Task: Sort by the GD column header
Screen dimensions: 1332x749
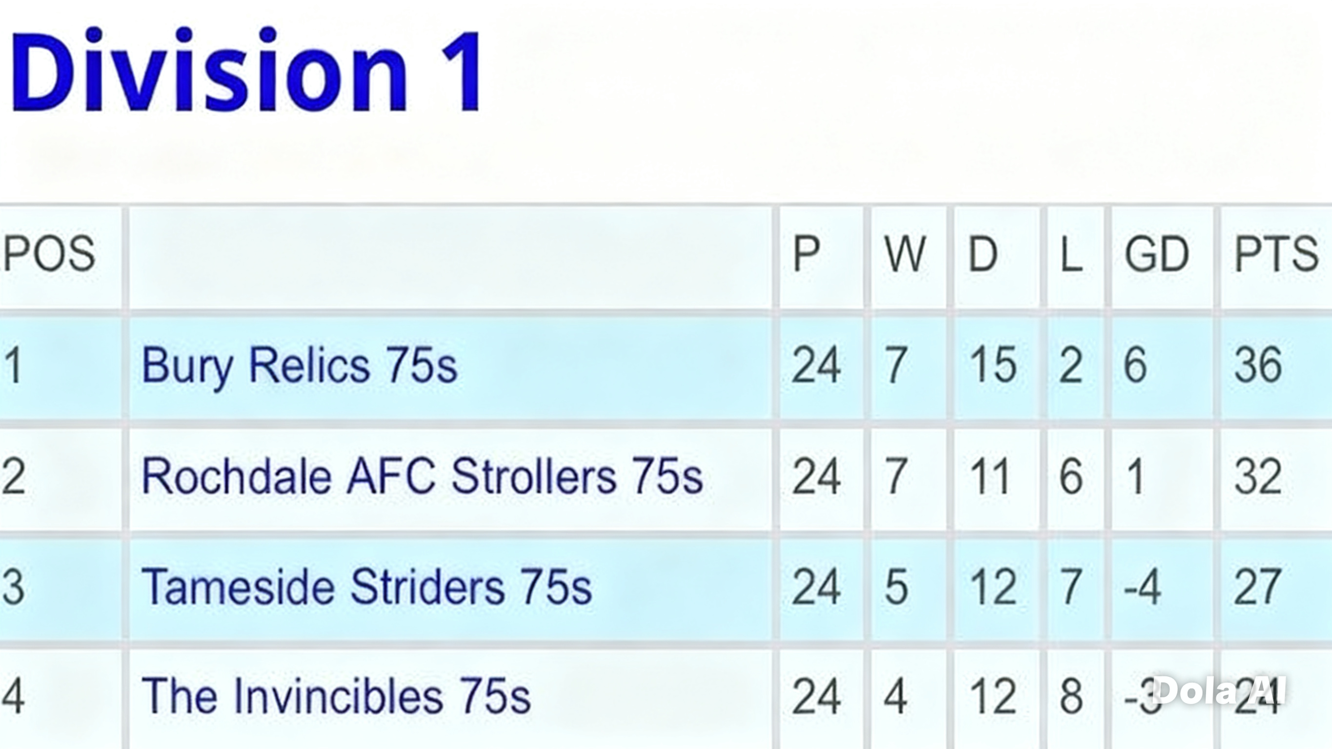Action: 1157,253
